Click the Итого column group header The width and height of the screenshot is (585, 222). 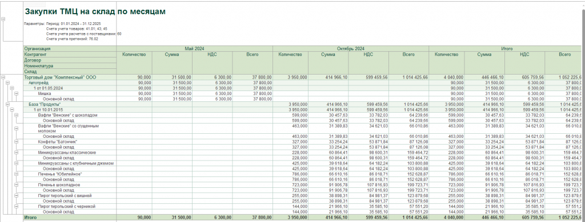[x=507, y=48]
